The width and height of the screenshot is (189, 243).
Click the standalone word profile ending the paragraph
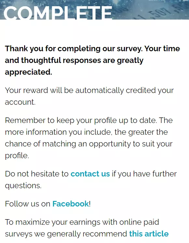(x=17, y=156)
